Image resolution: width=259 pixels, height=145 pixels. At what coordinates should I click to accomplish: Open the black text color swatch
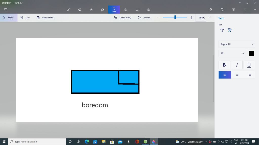251,53
